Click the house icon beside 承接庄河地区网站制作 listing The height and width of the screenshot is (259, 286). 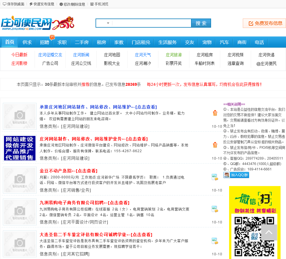tap(215, 113)
